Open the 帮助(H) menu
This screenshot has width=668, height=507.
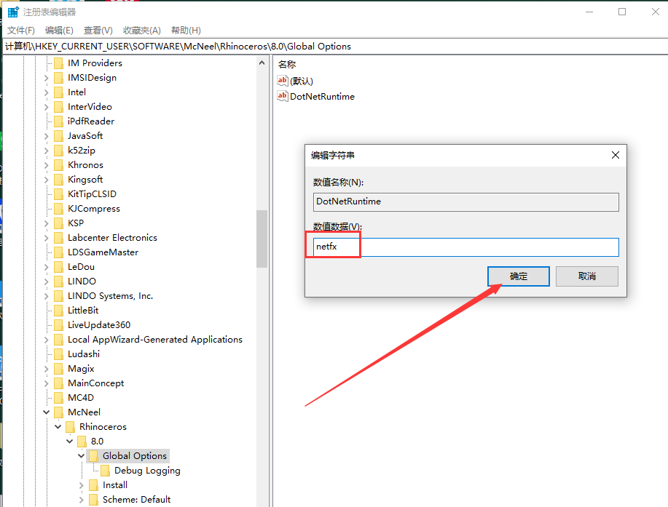pos(186,31)
